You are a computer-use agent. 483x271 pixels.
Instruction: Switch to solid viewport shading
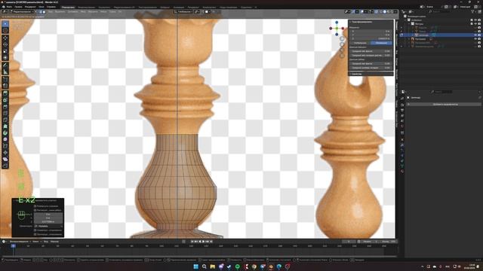[385, 12]
